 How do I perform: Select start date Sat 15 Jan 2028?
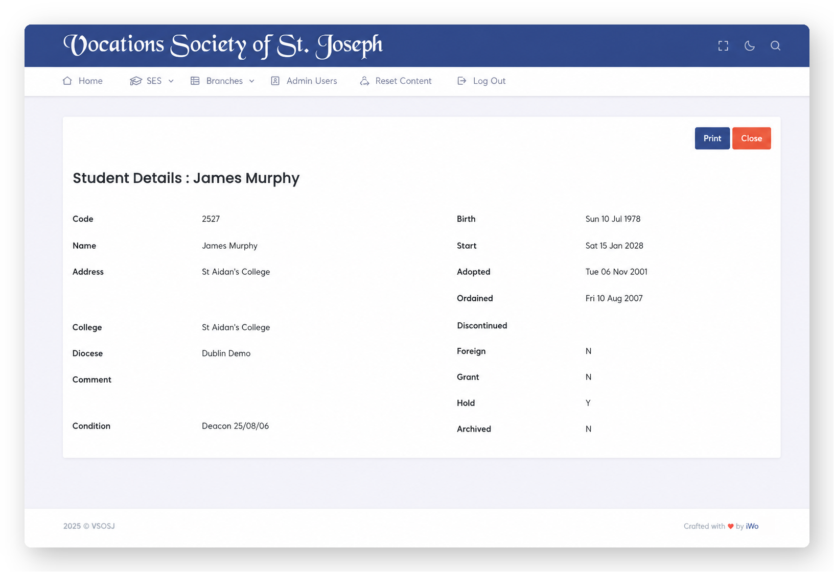click(x=614, y=246)
